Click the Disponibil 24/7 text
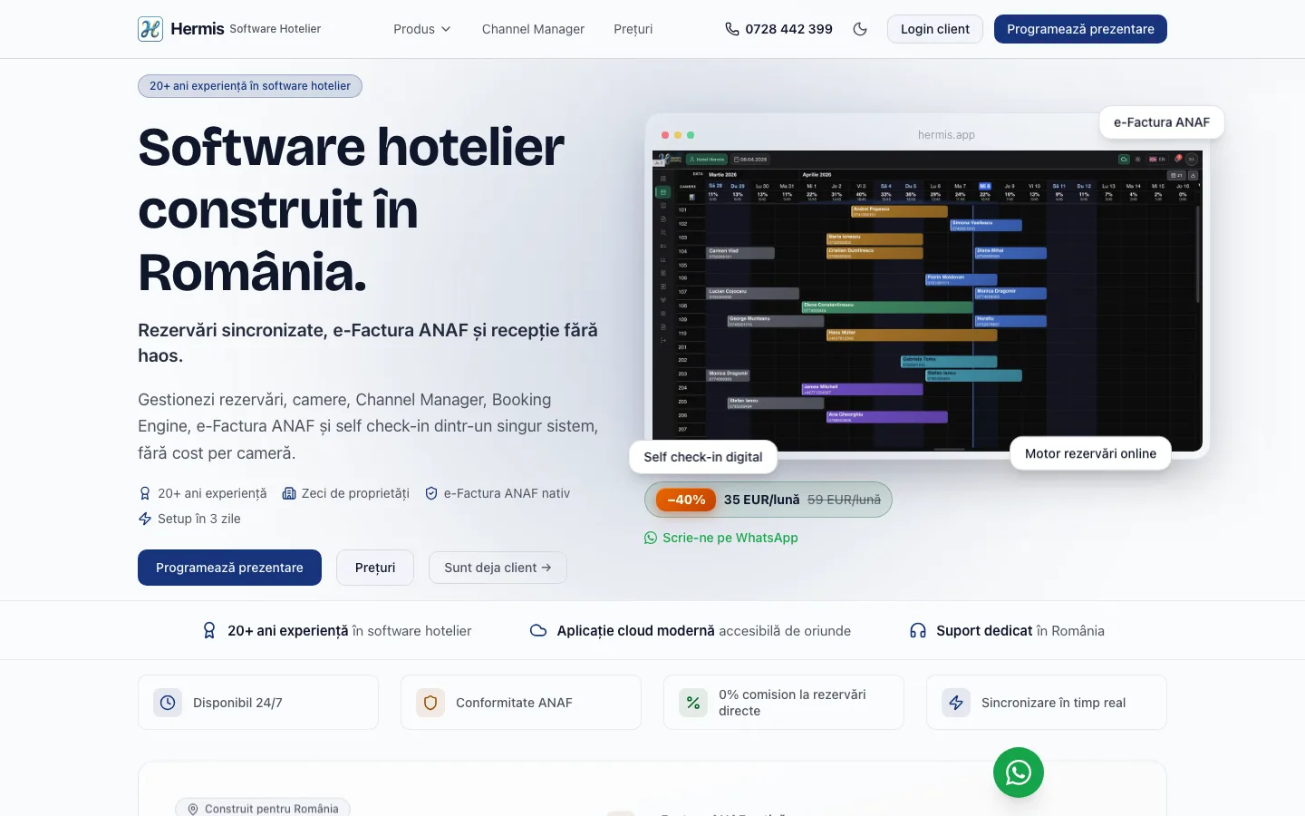 point(237,703)
